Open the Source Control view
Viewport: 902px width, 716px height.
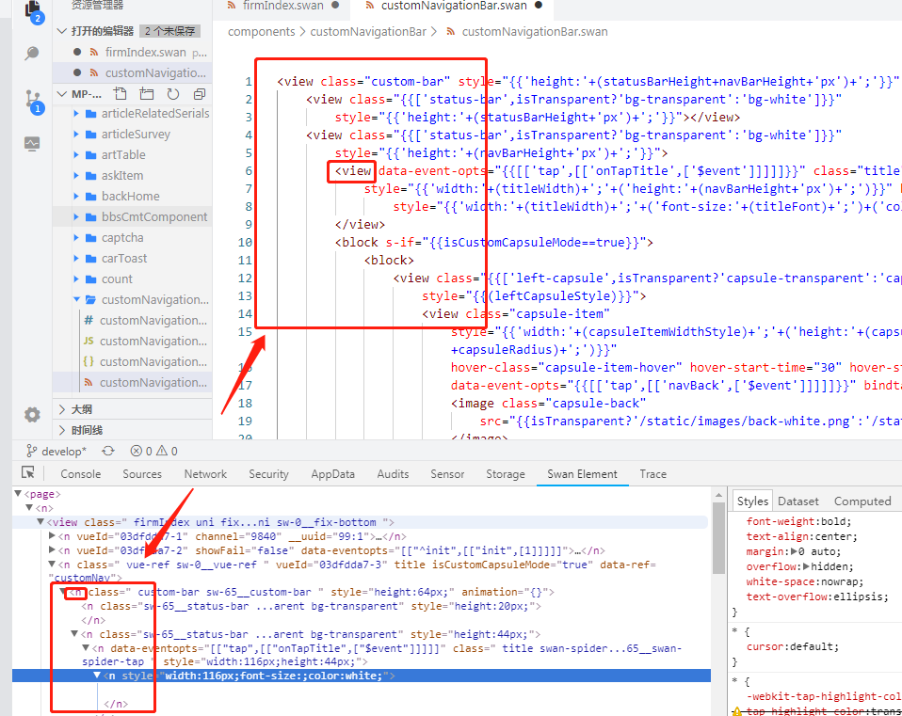[x=32, y=100]
